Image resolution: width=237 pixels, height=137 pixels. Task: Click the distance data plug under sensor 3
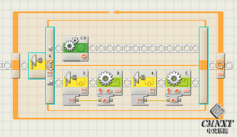(71, 100)
